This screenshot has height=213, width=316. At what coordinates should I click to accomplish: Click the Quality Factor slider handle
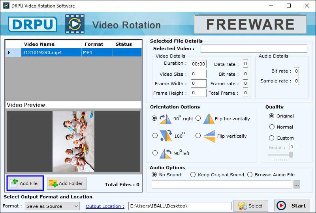pyautogui.click(x=291, y=155)
